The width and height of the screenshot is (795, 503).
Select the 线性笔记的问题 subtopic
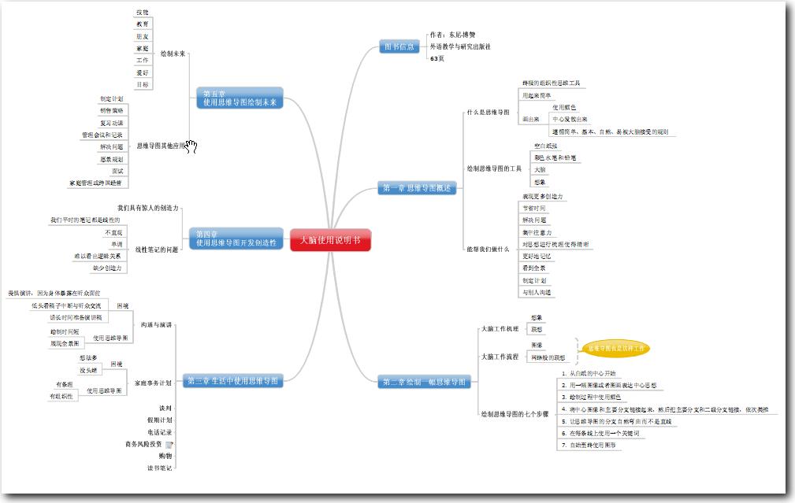tap(157, 250)
